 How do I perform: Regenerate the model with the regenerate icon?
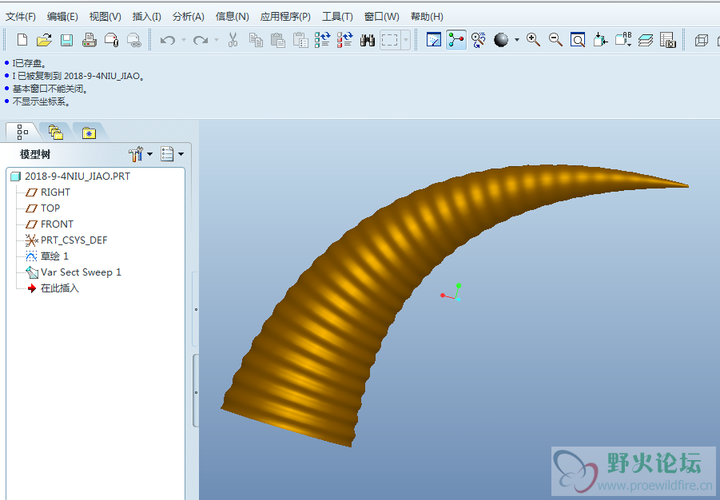(322, 40)
